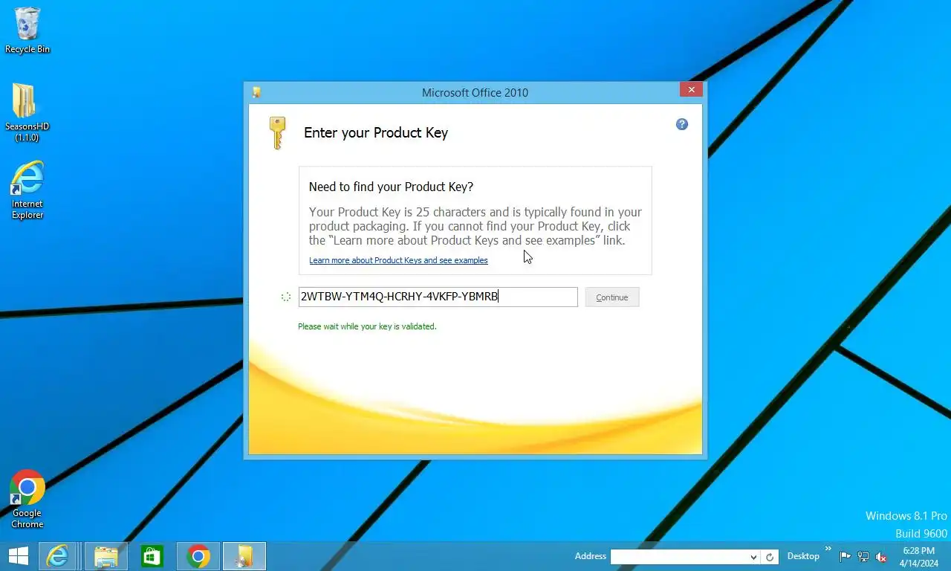Open the Windows Store taskbar icon
The height and width of the screenshot is (571, 951).
152,556
